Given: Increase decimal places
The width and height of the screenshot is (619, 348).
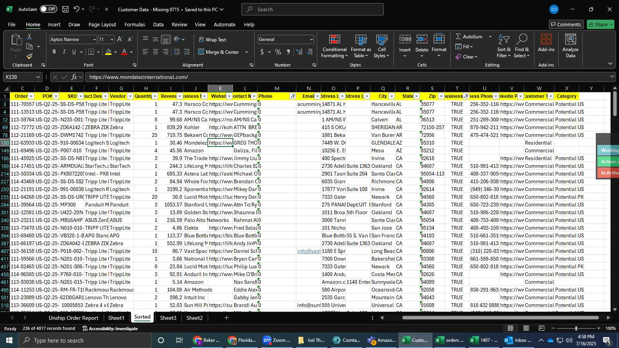Looking at the screenshot, I should 299,52.
